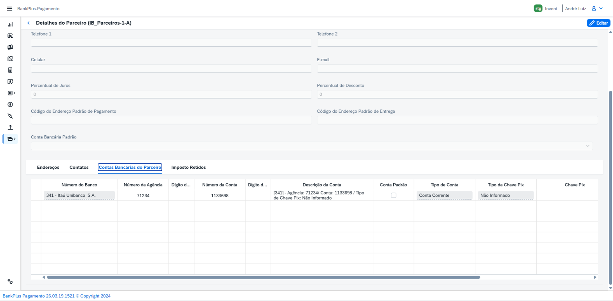613x301 pixels.
Task: Click the table scrollbar right arrow
Action: coord(595,277)
